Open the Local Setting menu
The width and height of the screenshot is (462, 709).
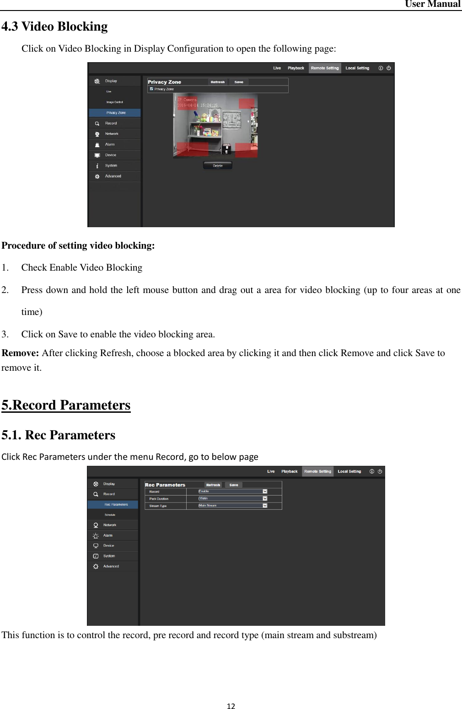357,68
